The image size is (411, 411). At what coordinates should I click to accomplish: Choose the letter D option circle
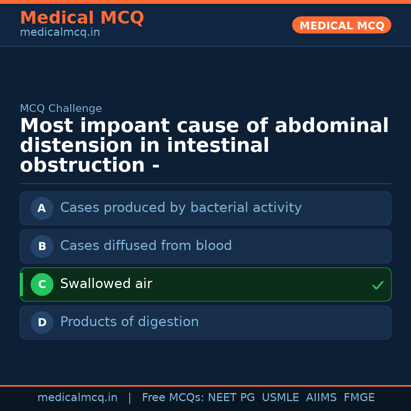42,322
